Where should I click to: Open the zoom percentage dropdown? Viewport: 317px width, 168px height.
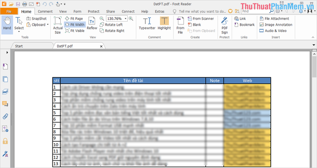click(125, 18)
